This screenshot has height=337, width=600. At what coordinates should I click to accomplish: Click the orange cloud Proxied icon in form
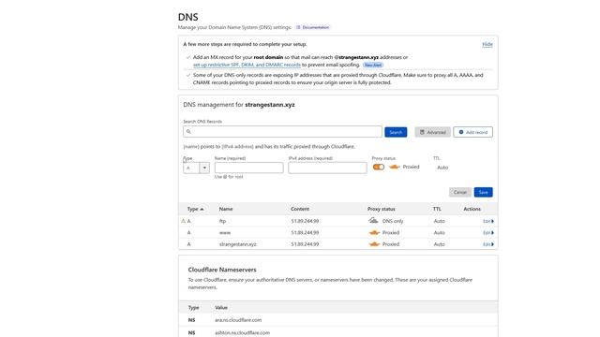point(394,167)
